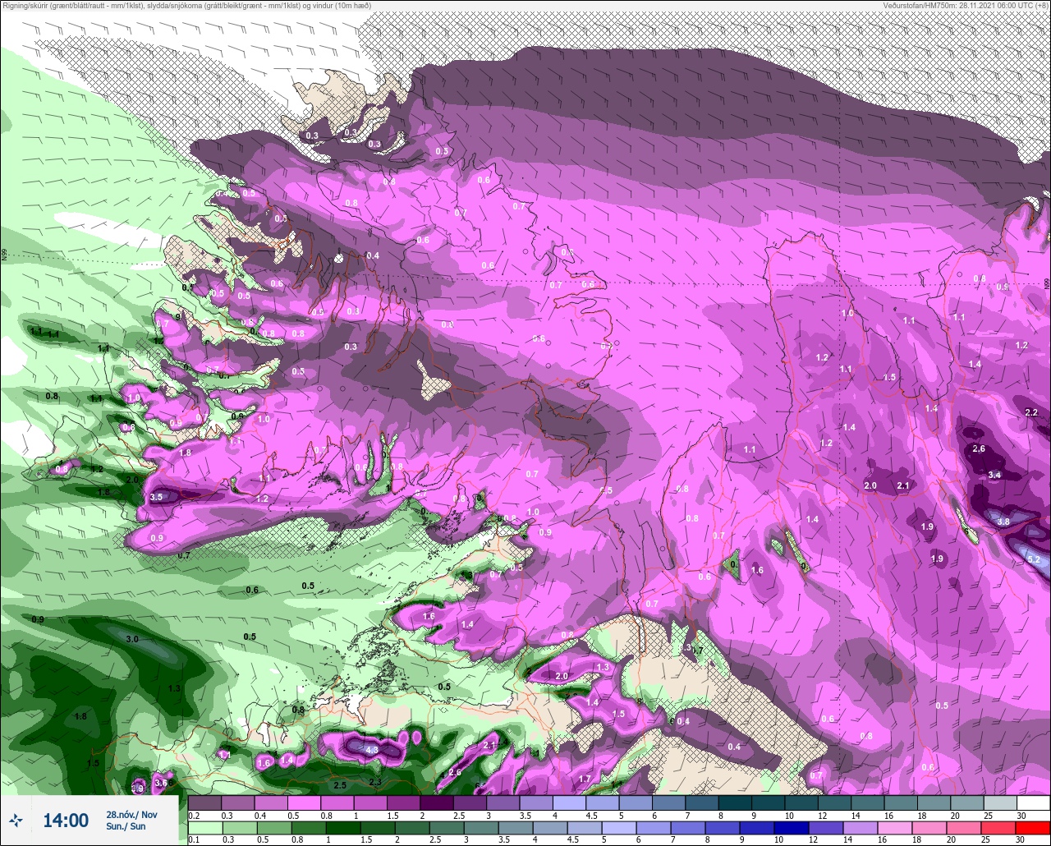Image resolution: width=1051 pixels, height=846 pixels.
Task: Click the 3.0 rain value in green area
Action: (132, 638)
